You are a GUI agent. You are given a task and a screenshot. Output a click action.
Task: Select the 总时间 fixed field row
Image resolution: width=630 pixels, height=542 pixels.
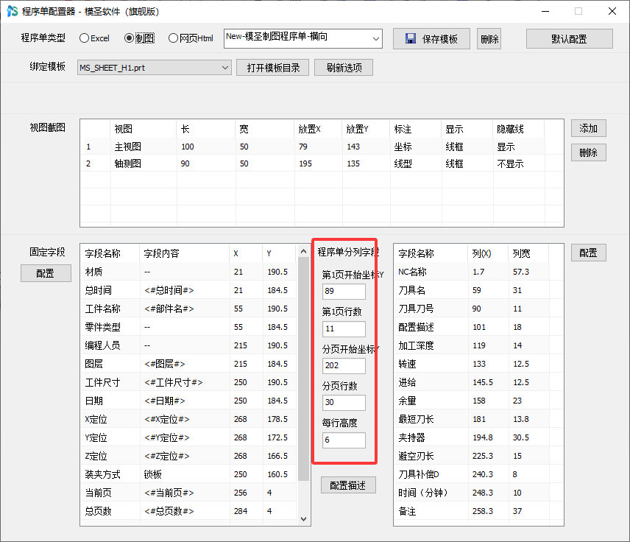click(189, 290)
